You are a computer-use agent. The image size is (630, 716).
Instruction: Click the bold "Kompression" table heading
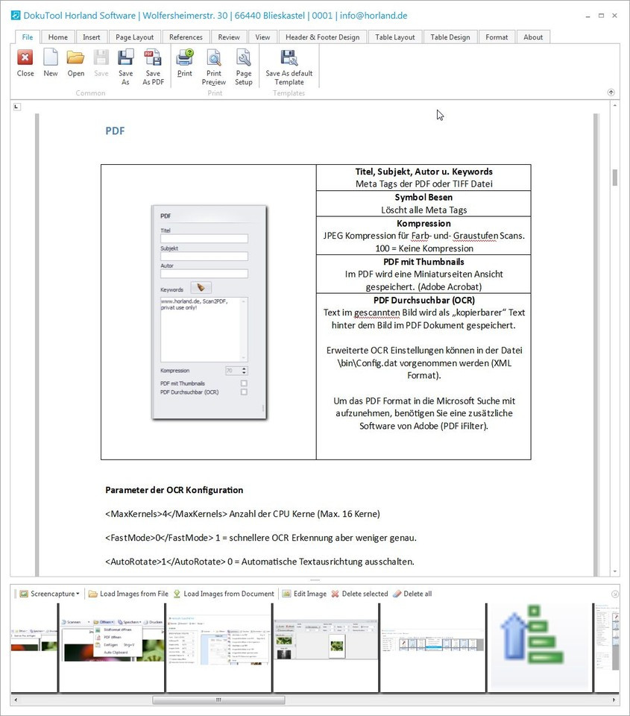click(x=423, y=223)
